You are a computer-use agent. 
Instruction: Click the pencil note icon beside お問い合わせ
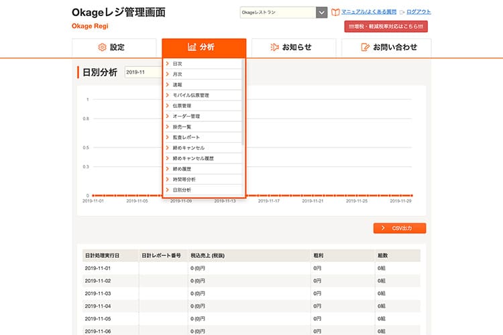[366, 48]
